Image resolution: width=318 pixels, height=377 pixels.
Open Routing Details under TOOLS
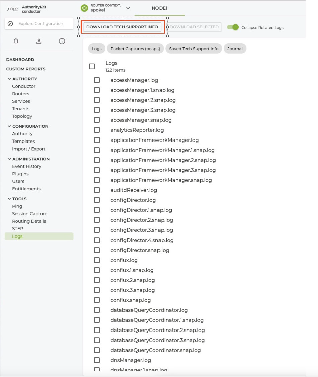(29, 221)
